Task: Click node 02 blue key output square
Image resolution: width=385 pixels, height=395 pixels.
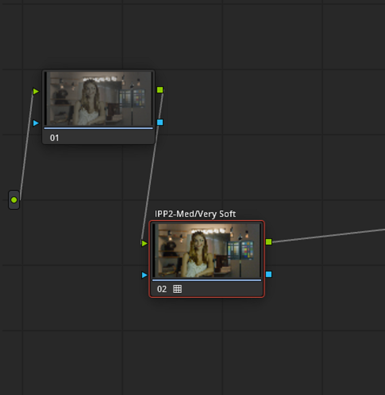Action: pyautogui.click(x=269, y=274)
